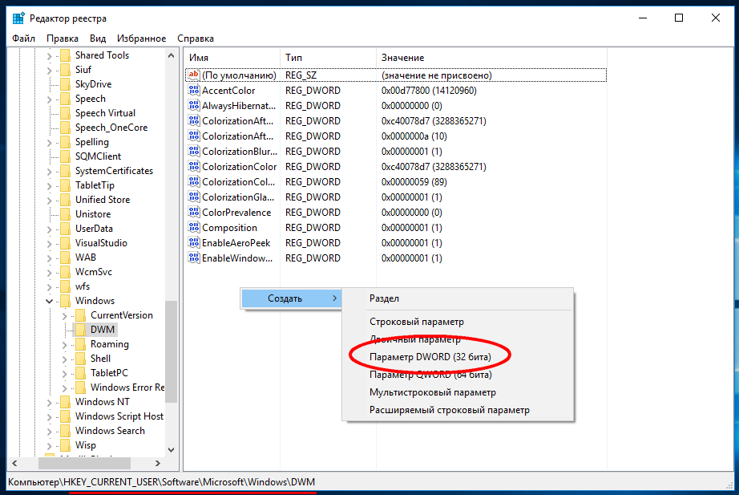Image resolution: width=739 pixels, height=495 pixels.
Task: Click the folder icon of the Shell key
Action: (x=81, y=358)
